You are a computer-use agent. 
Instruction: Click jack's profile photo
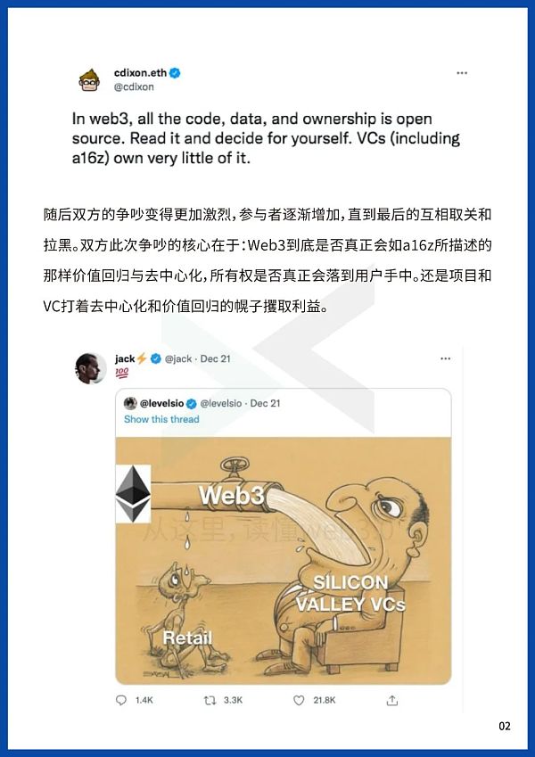click(x=90, y=368)
